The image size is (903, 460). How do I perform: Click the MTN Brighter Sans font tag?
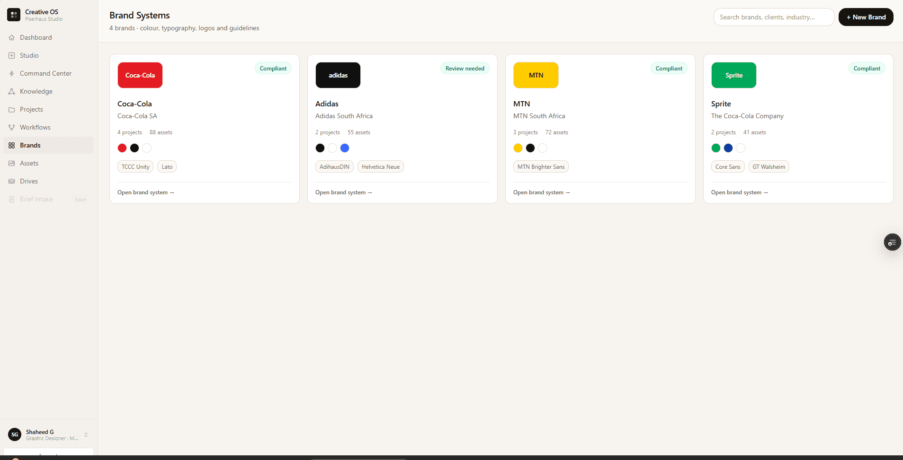pyautogui.click(x=541, y=167)
